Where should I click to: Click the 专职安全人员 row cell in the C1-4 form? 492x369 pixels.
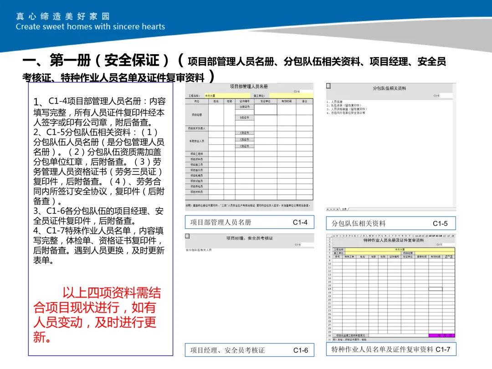point(197,141)
